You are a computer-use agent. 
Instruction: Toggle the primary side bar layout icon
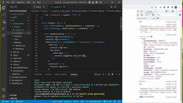click(90, 2)
